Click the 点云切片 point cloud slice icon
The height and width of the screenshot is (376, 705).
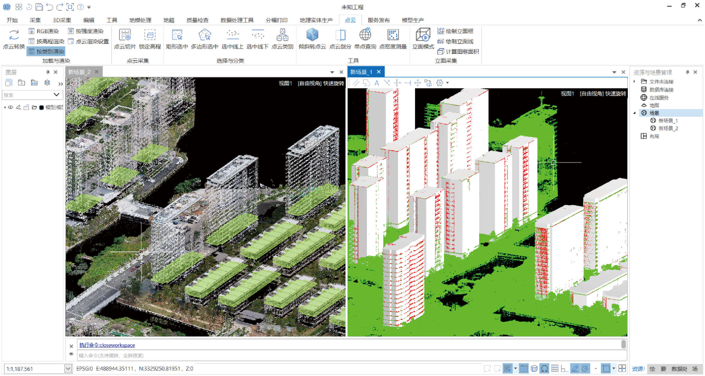point(125,35)
